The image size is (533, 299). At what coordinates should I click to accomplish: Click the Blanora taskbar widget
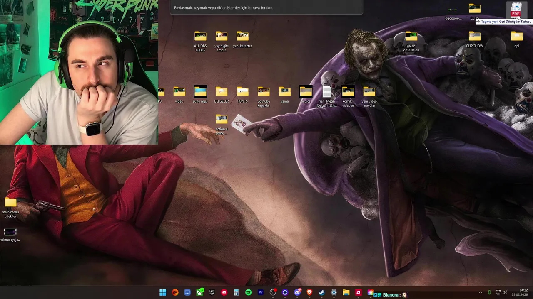[x=391, y=295]
